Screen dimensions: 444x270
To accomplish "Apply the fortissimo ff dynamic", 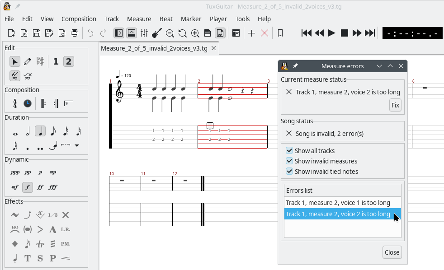I will pyautogui.click(x=40, y=187).
